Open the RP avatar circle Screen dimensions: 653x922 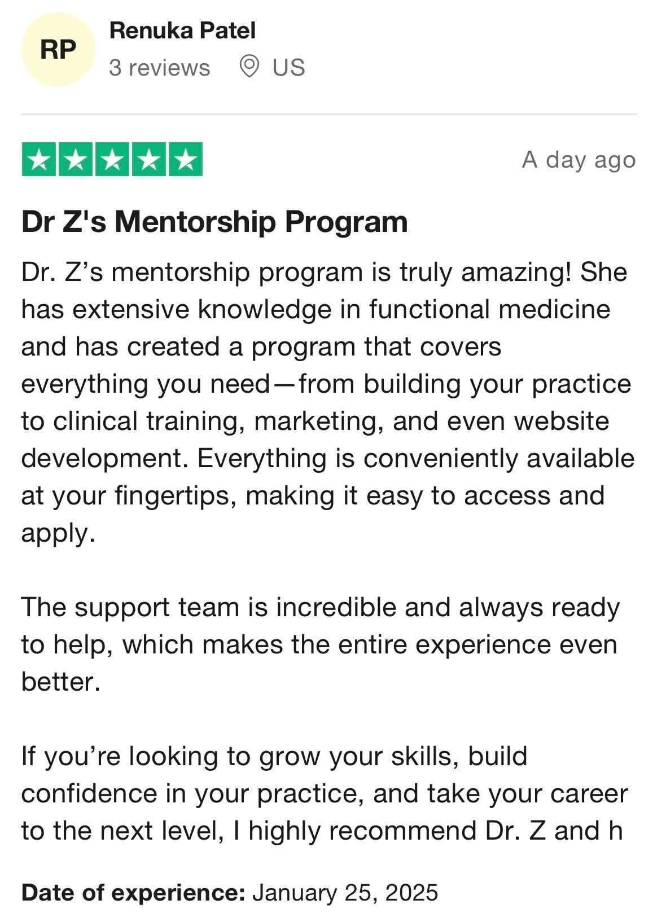58,49
